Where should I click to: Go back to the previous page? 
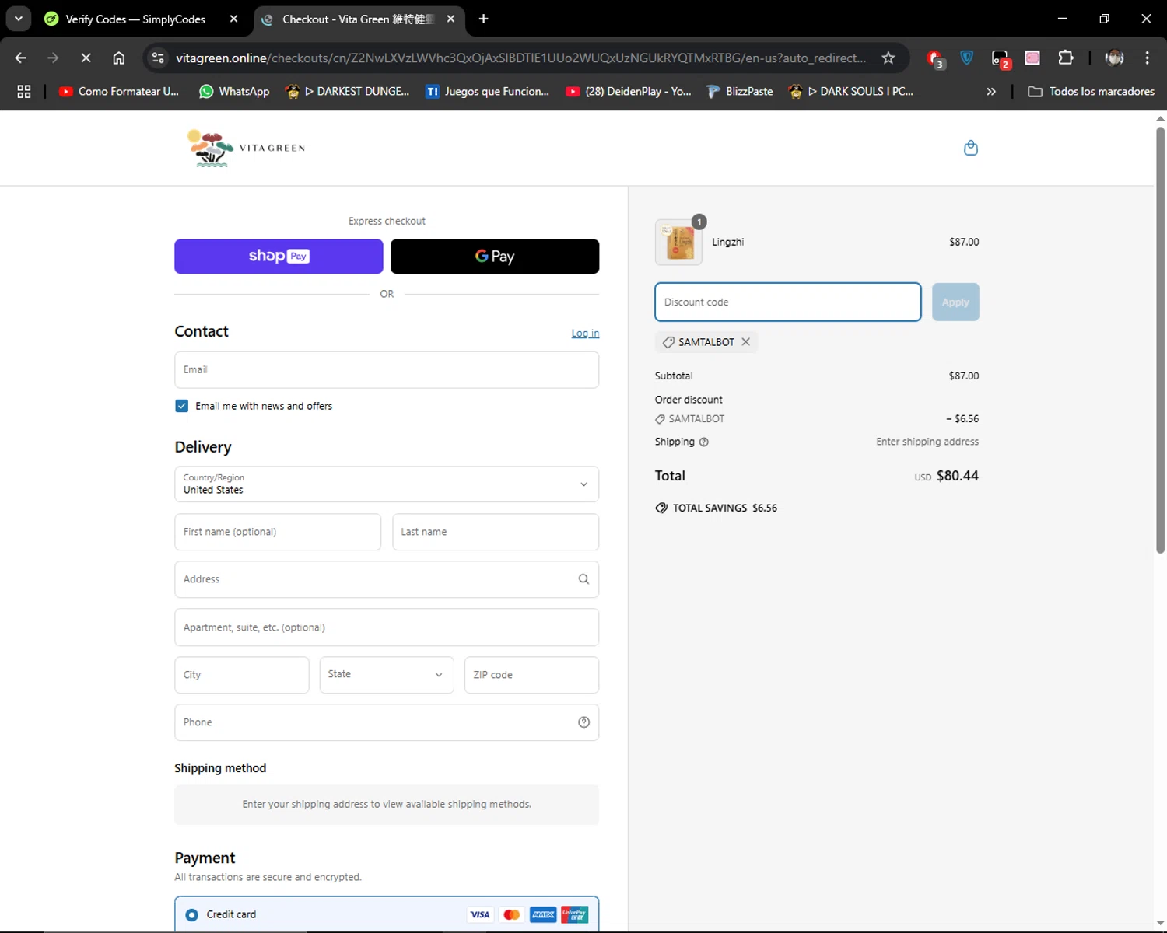pyautogui.click(x=20, y=58)
